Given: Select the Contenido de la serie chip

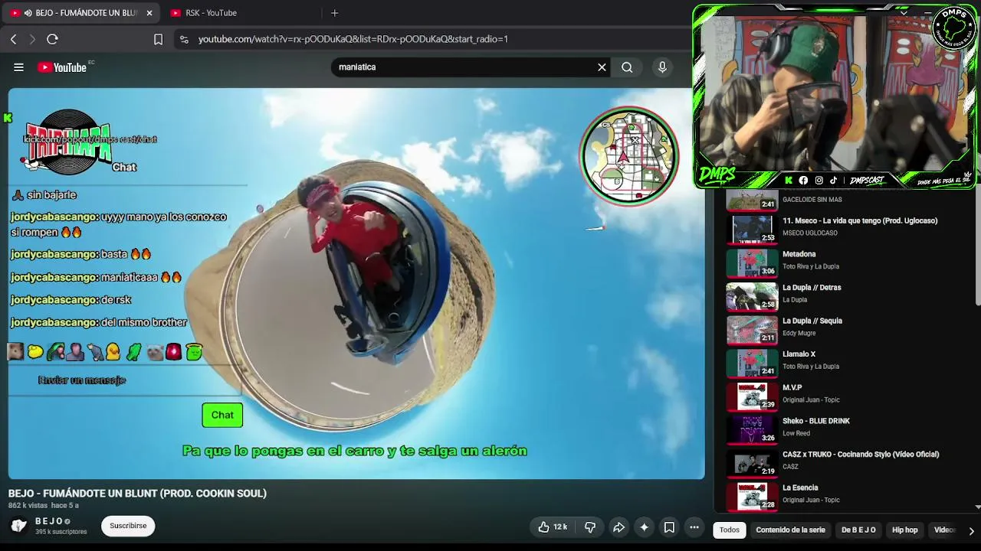Looking at the screenshot, I should 790,530.
